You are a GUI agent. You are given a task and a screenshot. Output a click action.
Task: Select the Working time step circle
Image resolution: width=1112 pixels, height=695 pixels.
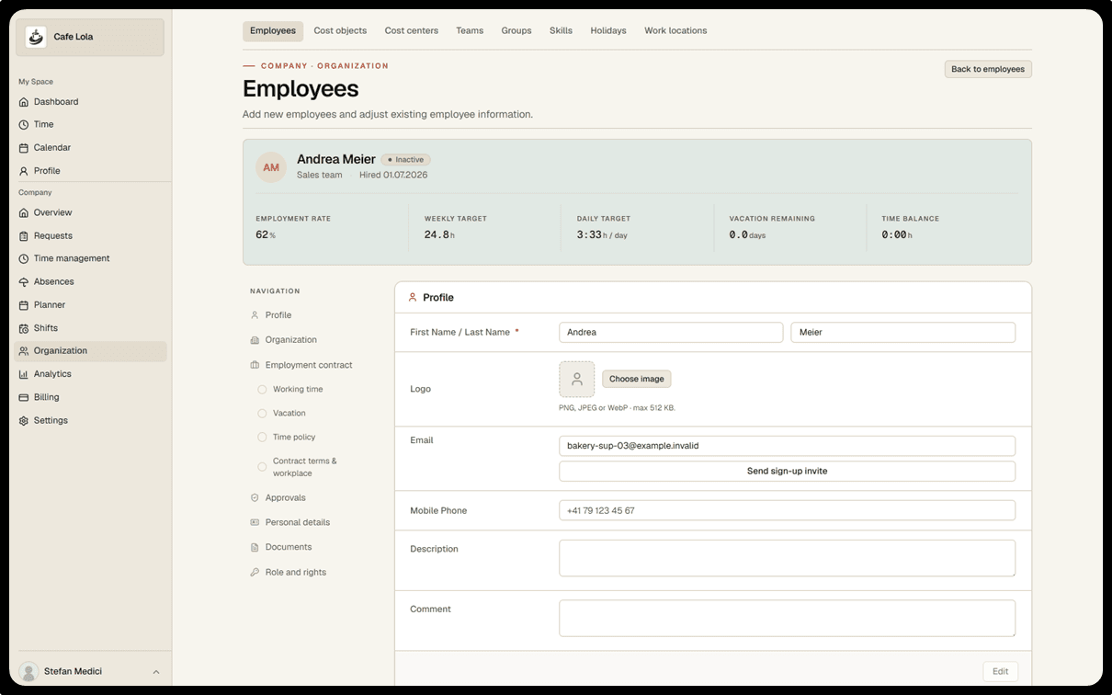click(x=262, y=390)
